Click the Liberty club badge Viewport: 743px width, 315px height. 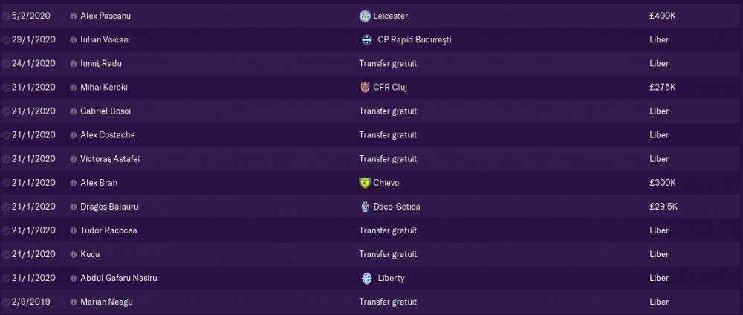(367, 278)
